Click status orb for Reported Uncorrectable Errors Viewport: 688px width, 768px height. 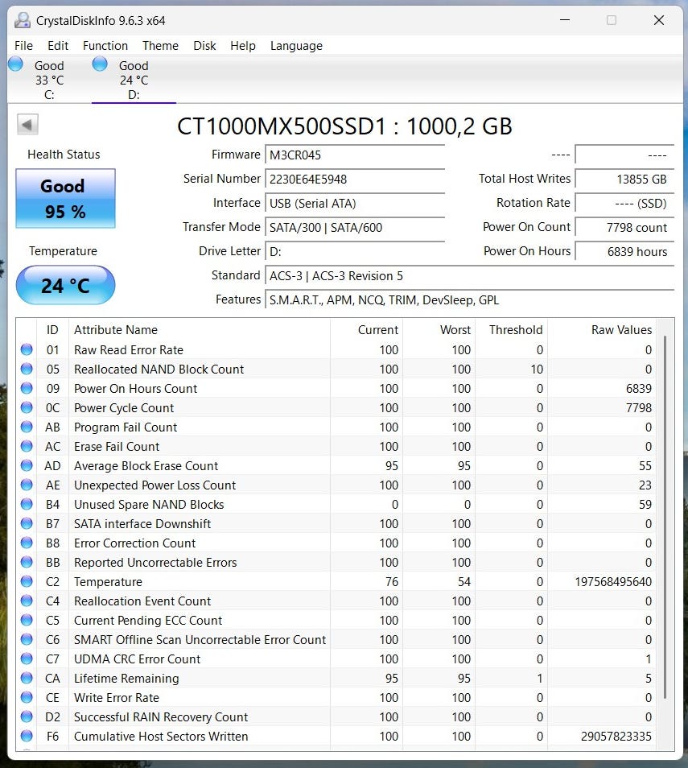(x=27, y=562)
